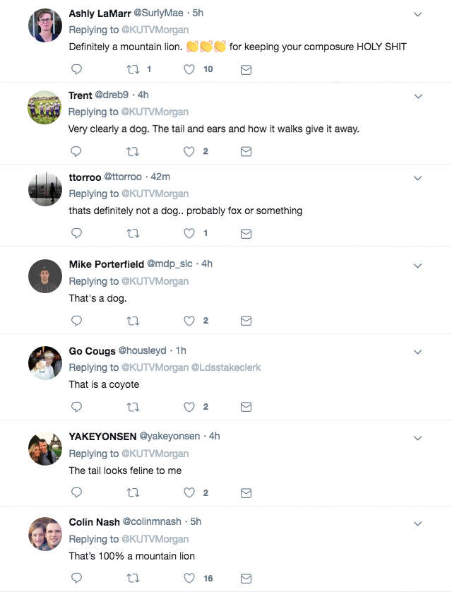This screenshot has height=592, width=452.
Task: Open Mike Porterfield's profile name
Action: (106, 264)
